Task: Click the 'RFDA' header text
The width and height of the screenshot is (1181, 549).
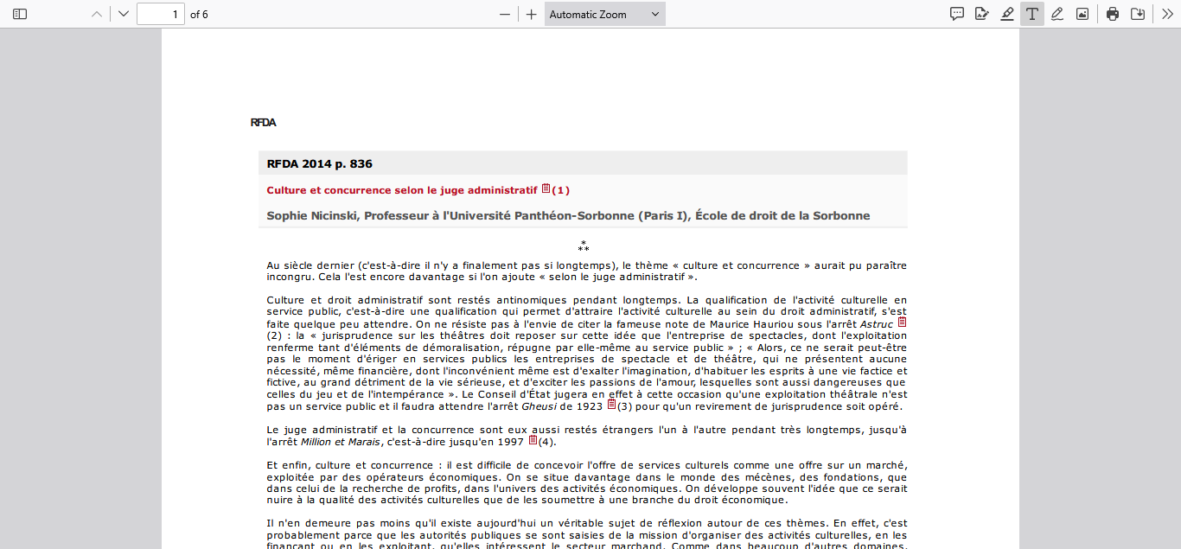Action: click(x=263, y=123)
